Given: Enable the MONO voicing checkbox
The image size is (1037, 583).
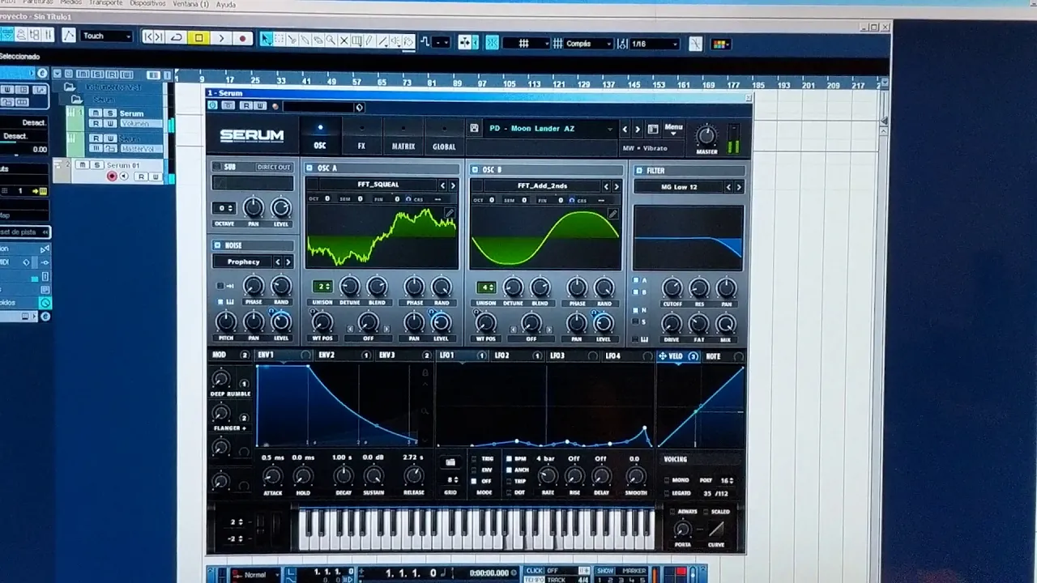Looking at the screenshot, I should [667, 480].
